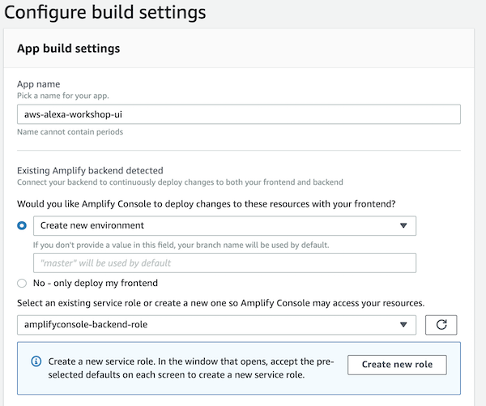Choose No - only deploy my frontend radio
Viewport: 486px width, 406px height.
point(22,283)
